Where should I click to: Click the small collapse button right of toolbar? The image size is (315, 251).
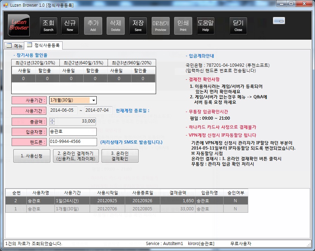pyautogui.click(x=279, y=21)
